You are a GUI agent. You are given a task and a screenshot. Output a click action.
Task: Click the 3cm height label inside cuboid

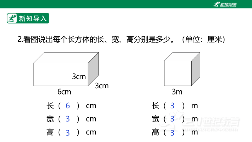79,77
